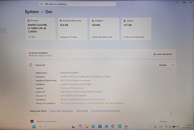This screenshot has height=130, width=194.
Task: Click the Windows Start button
Action: click(x=34, y=127)
